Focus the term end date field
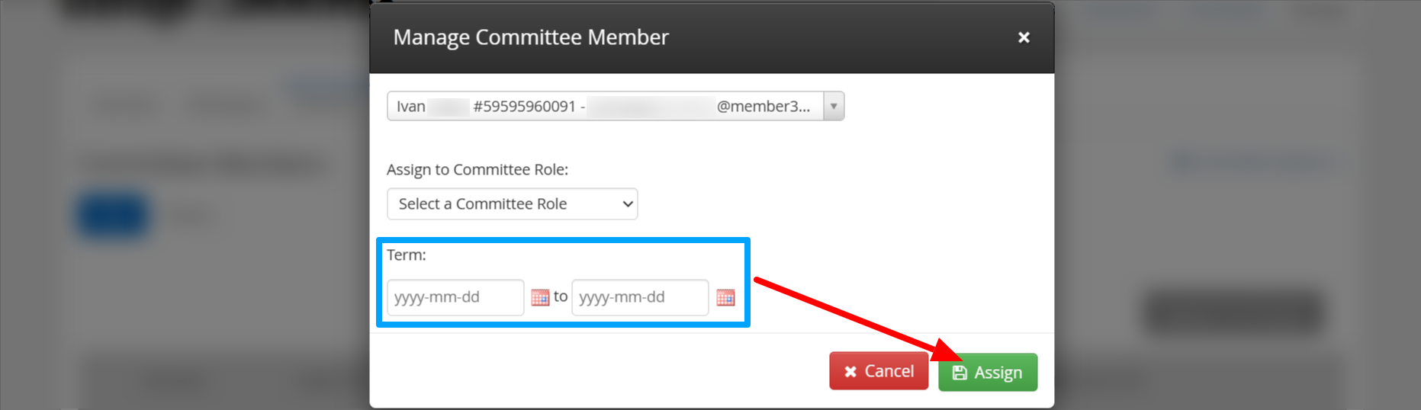 (640, 297)
